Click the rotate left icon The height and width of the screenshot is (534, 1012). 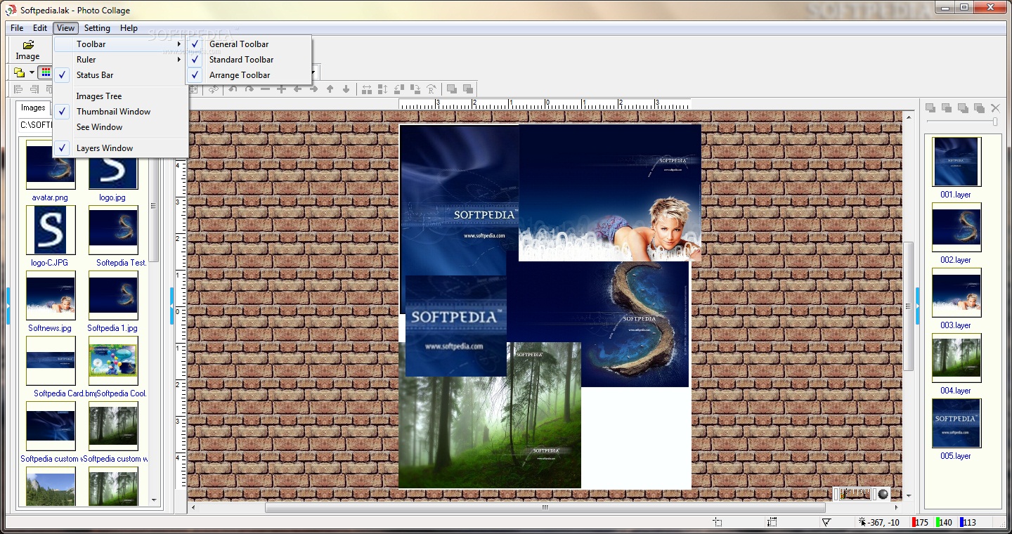tap(399, 89)
